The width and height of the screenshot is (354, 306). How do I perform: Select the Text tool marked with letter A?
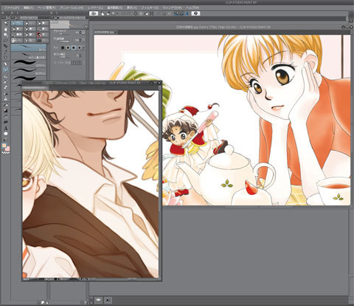6,128
